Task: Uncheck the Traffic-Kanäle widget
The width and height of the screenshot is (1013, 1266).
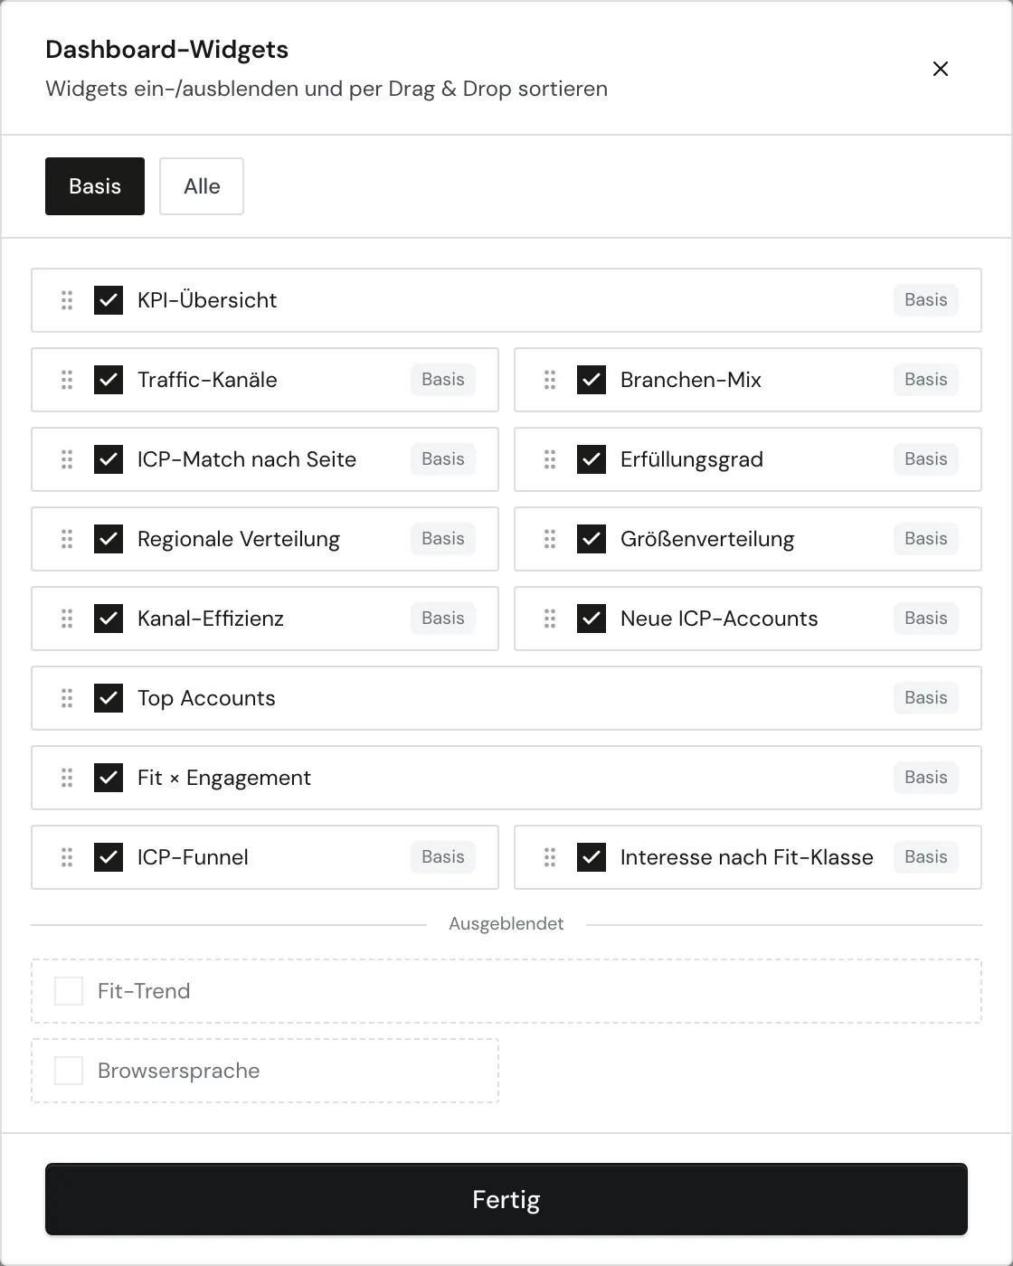Action: coord(109,380)
